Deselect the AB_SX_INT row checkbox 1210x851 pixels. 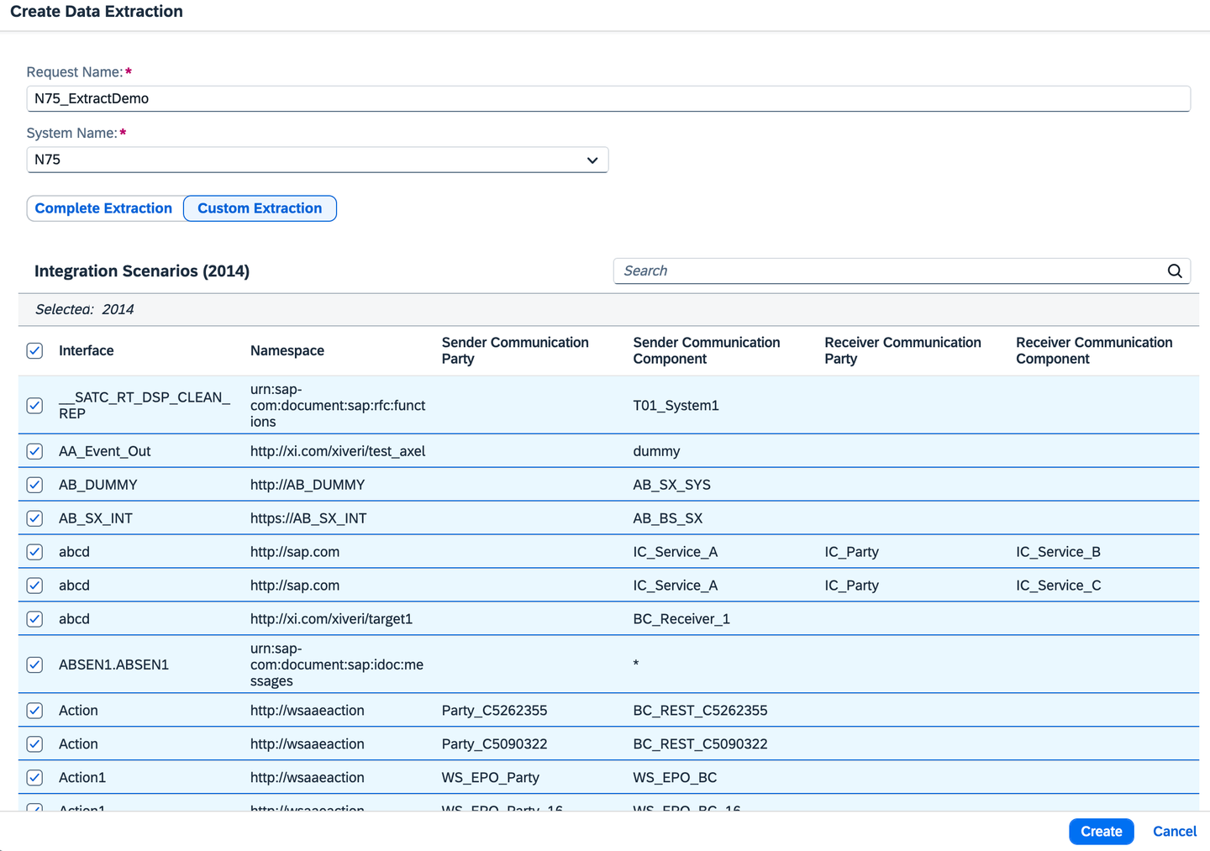pyautogui.click(x=34, y=518)
